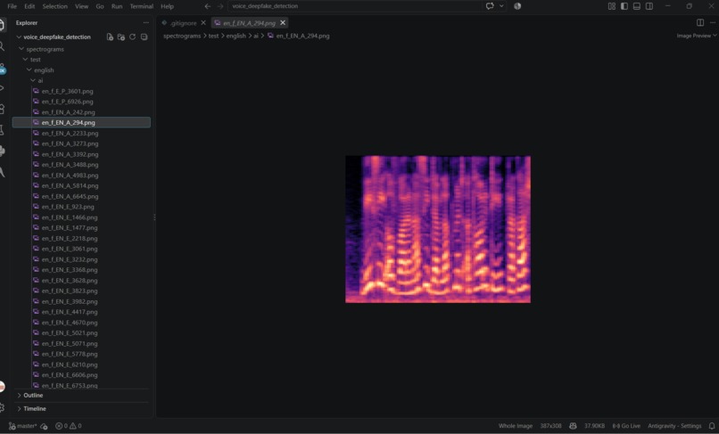Click New Folder icon in Explorer header

coord(121,37)
